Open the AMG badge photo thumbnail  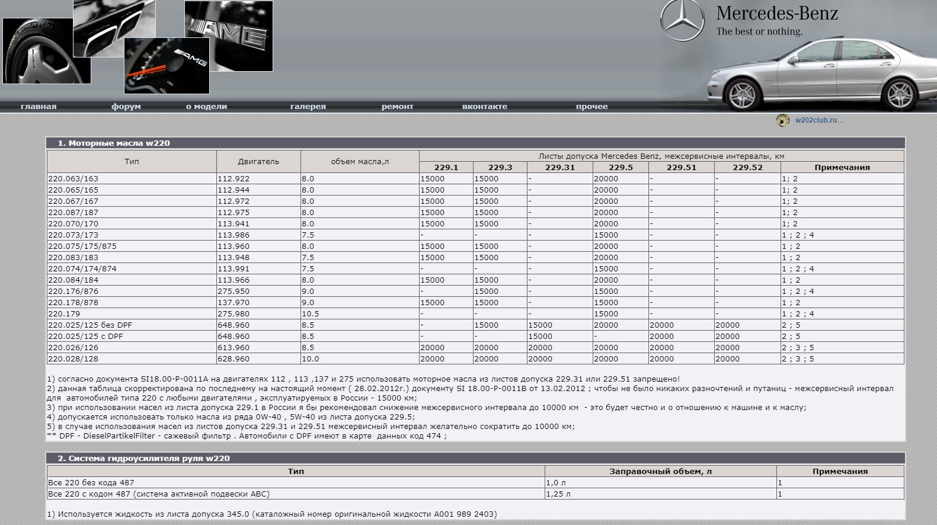tap(229, 36)
